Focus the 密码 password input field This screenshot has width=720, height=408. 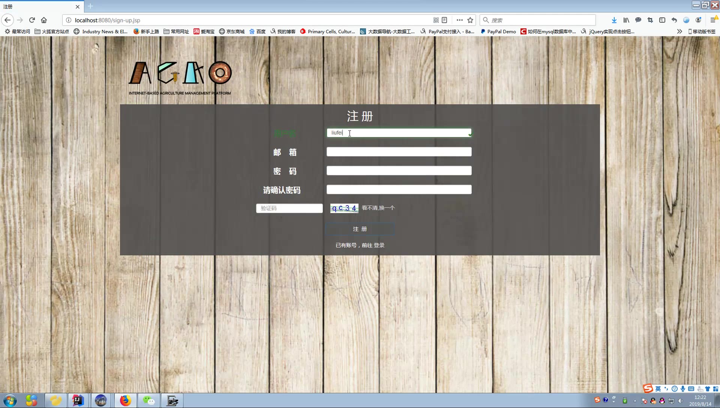[x=399, y=171]
